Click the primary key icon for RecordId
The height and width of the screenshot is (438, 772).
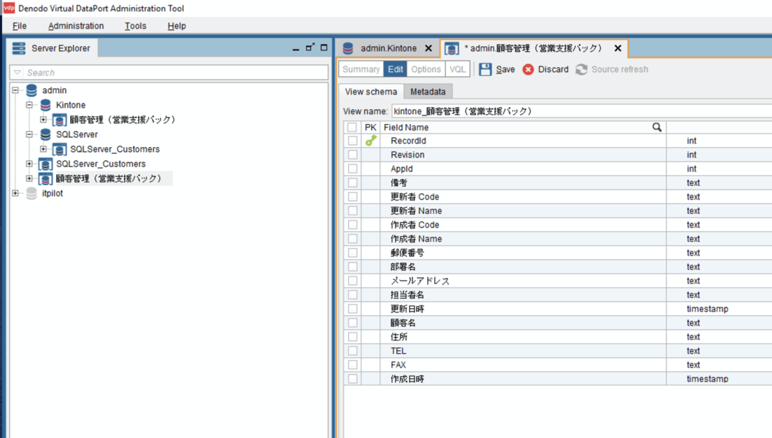(371, 141)
